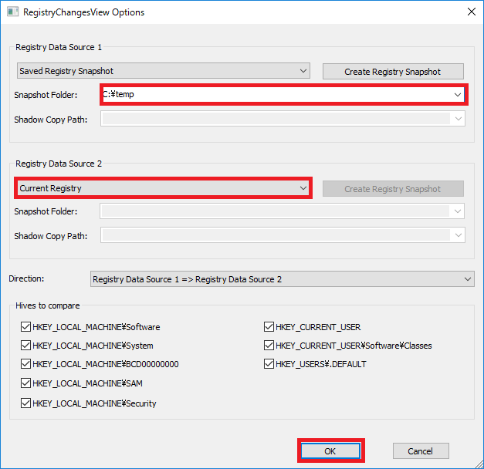
Task: Toggle HKEY_LOCAL_MACHINE\BCD00000000 checkbox
Action: click(x=25, y=364)
